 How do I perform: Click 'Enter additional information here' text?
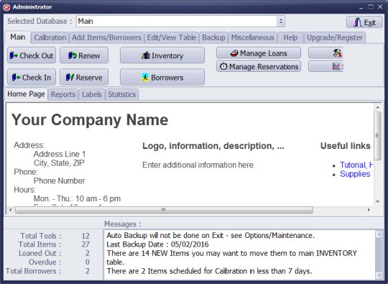pyautogui.click(x=198, y=165)
